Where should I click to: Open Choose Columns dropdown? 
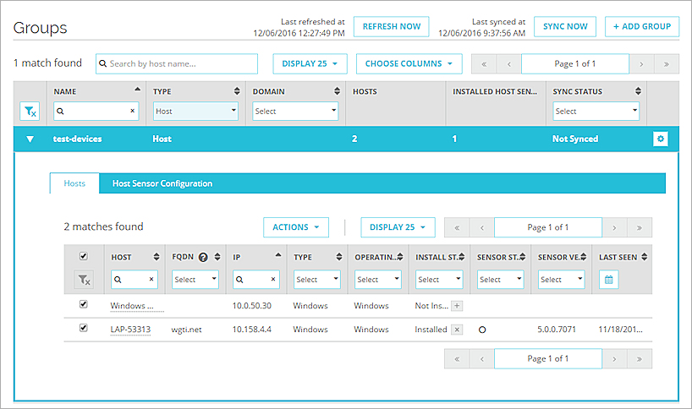[409, 64]
